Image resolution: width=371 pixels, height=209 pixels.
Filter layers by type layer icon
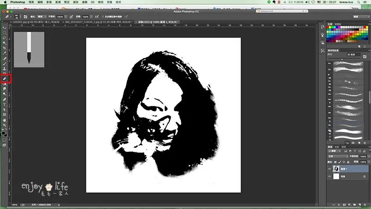355,151
